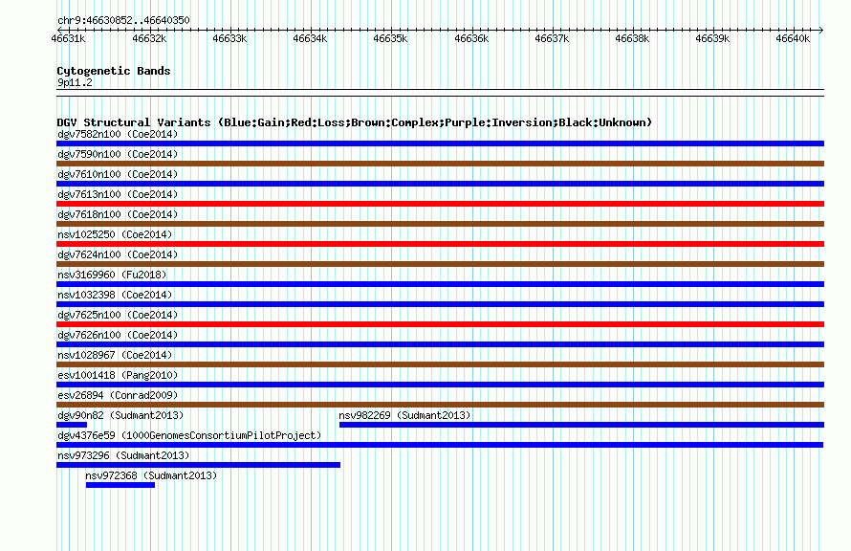Click the chr9:46630852..46640350 coordinates text
The height and width of the screenshot is (551, 851).
(x=123, y=20)
